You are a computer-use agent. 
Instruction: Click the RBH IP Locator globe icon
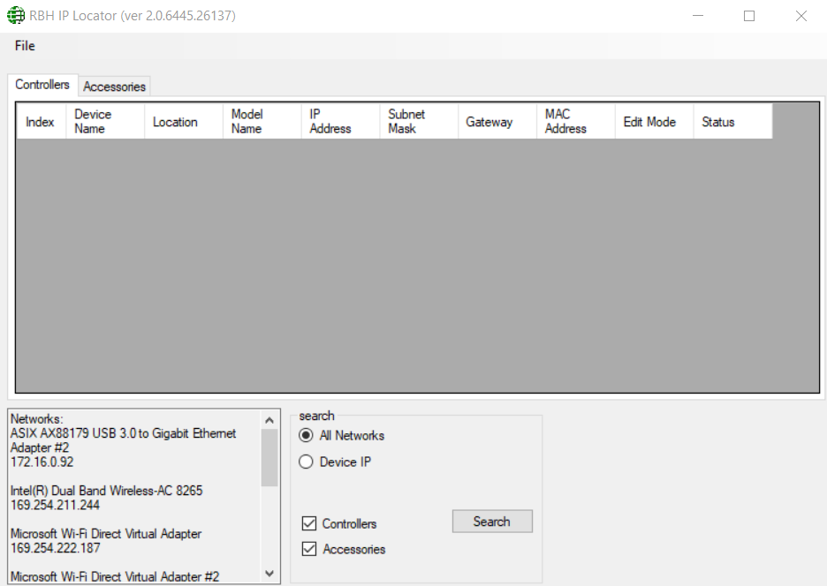(16, 15)
